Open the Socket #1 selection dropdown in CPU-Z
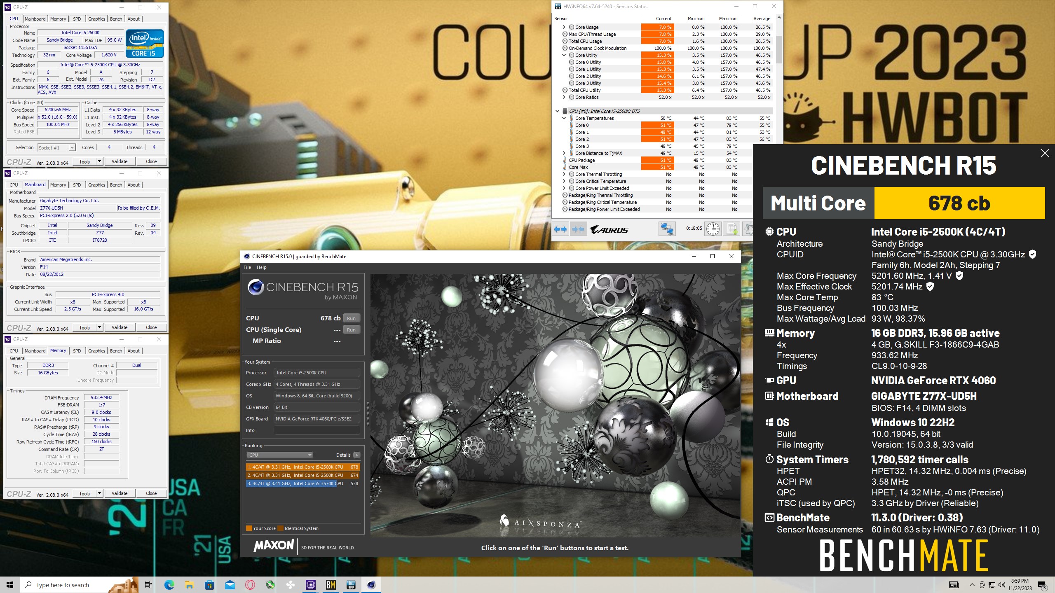Screen dimensions: 1055x593 coord(56,147)
